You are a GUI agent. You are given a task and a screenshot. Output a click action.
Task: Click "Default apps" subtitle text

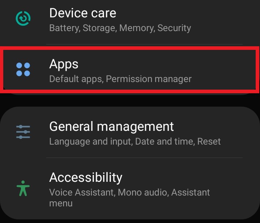point(76,78)
